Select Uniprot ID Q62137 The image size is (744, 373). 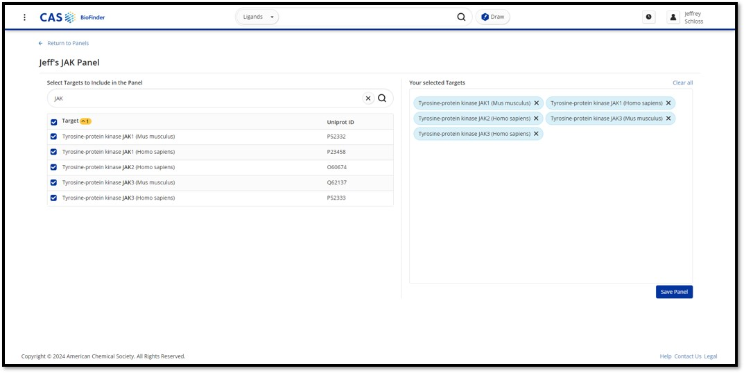[337, 182]
